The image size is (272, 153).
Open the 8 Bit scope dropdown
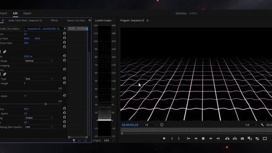[109, 140]
